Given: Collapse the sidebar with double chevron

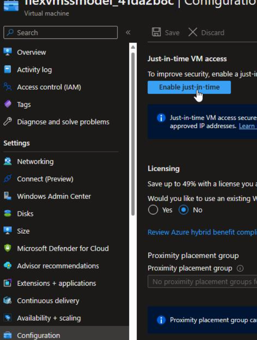Looking at the screenshot, I should coord(128,33).
